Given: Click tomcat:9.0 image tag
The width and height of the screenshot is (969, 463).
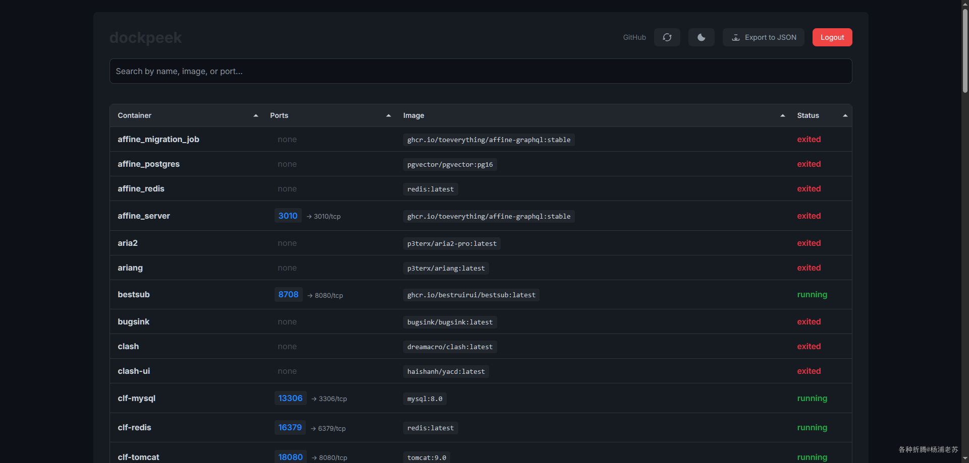Looking at the screenshot, I should coord(426,457).
